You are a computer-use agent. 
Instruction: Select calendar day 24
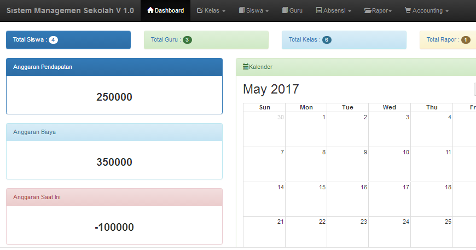(406, 222)
